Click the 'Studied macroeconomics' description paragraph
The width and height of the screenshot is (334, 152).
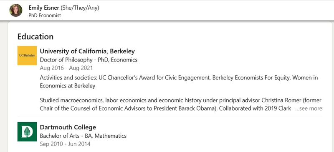point(181,104)
